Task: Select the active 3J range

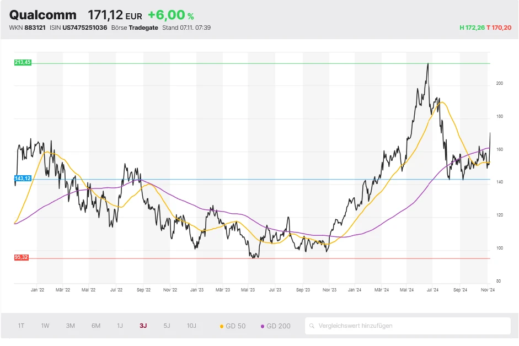Action: tap(143, 326)
